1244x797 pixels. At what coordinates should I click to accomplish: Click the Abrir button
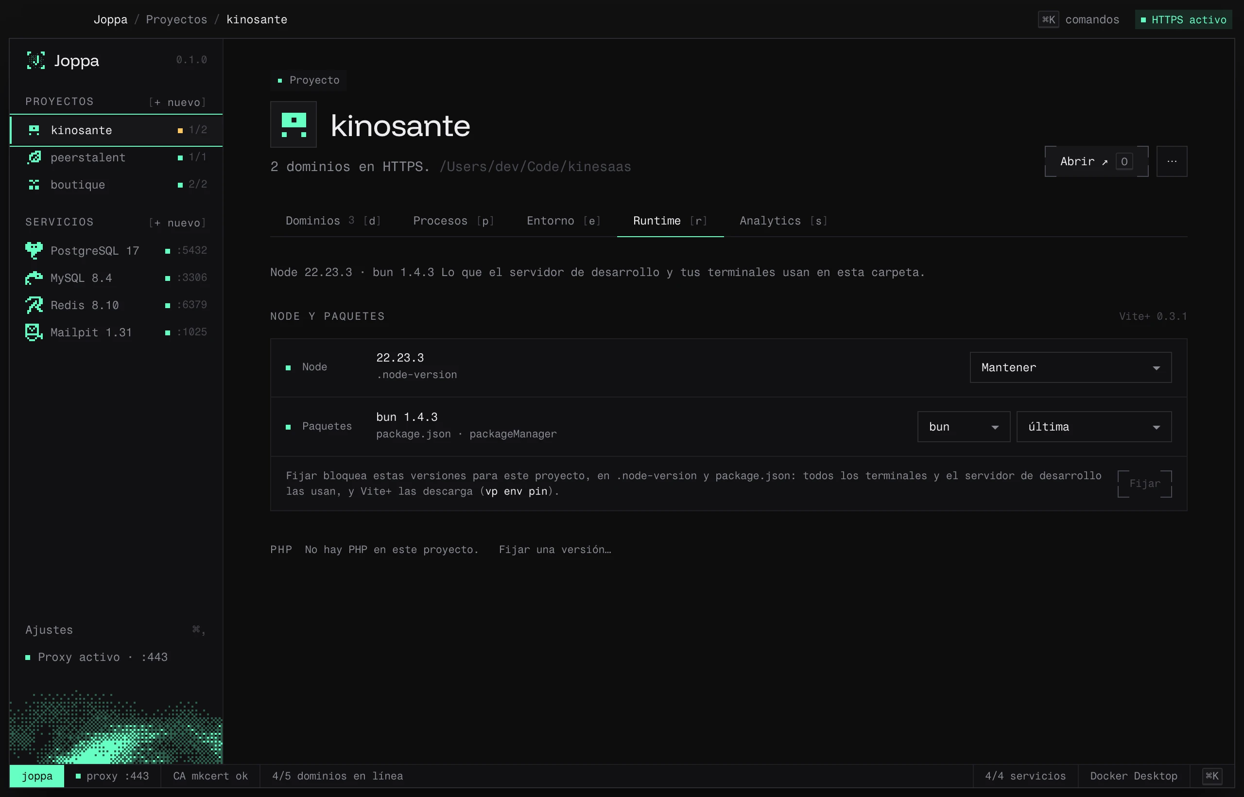[x=1096, y=161]
